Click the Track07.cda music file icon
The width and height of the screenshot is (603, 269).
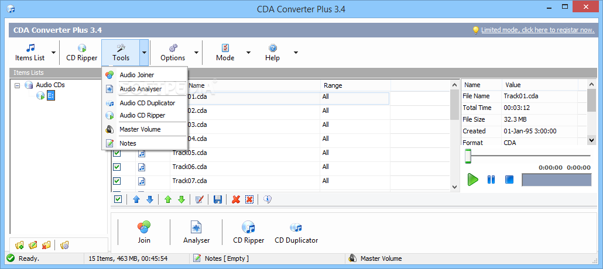click(142, 181)
